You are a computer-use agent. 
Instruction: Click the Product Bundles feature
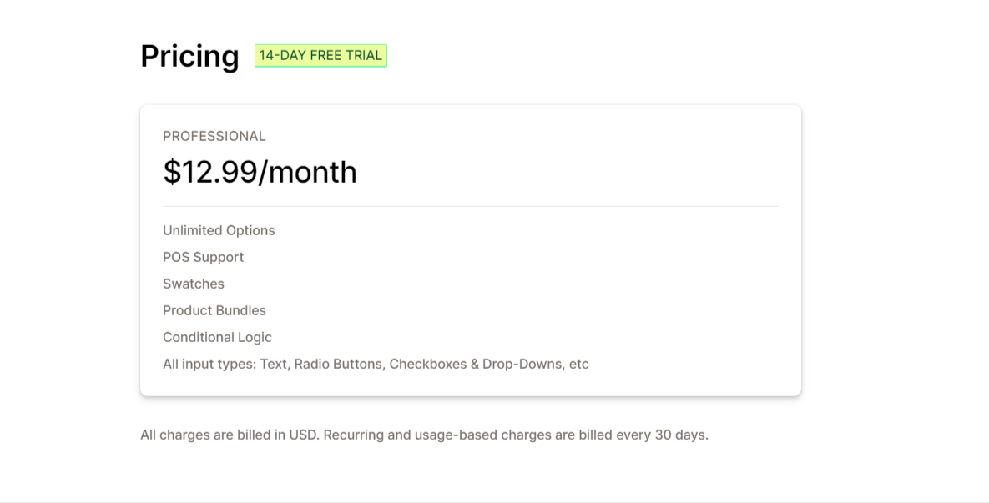[214, 311]
